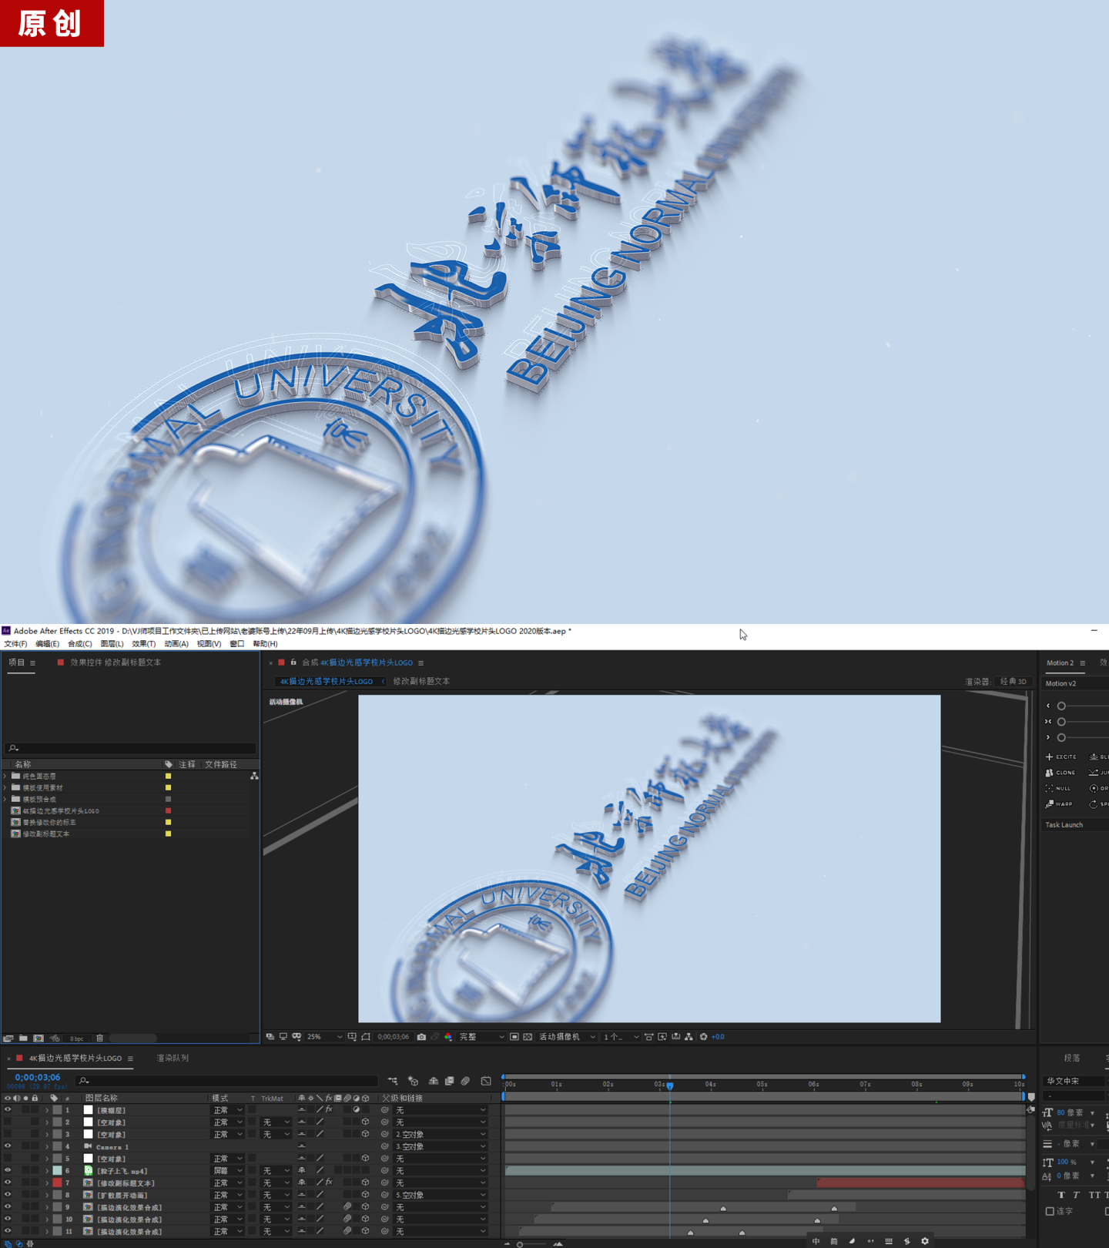Switch to the 段落 paragraph tab
Image resolution: width=1109 pixels, height=1248 pixels.
coord(1072,1058)
